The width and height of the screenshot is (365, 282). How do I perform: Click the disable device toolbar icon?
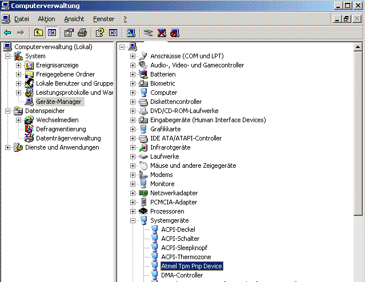pyautogui.click(x=175, y=33)
